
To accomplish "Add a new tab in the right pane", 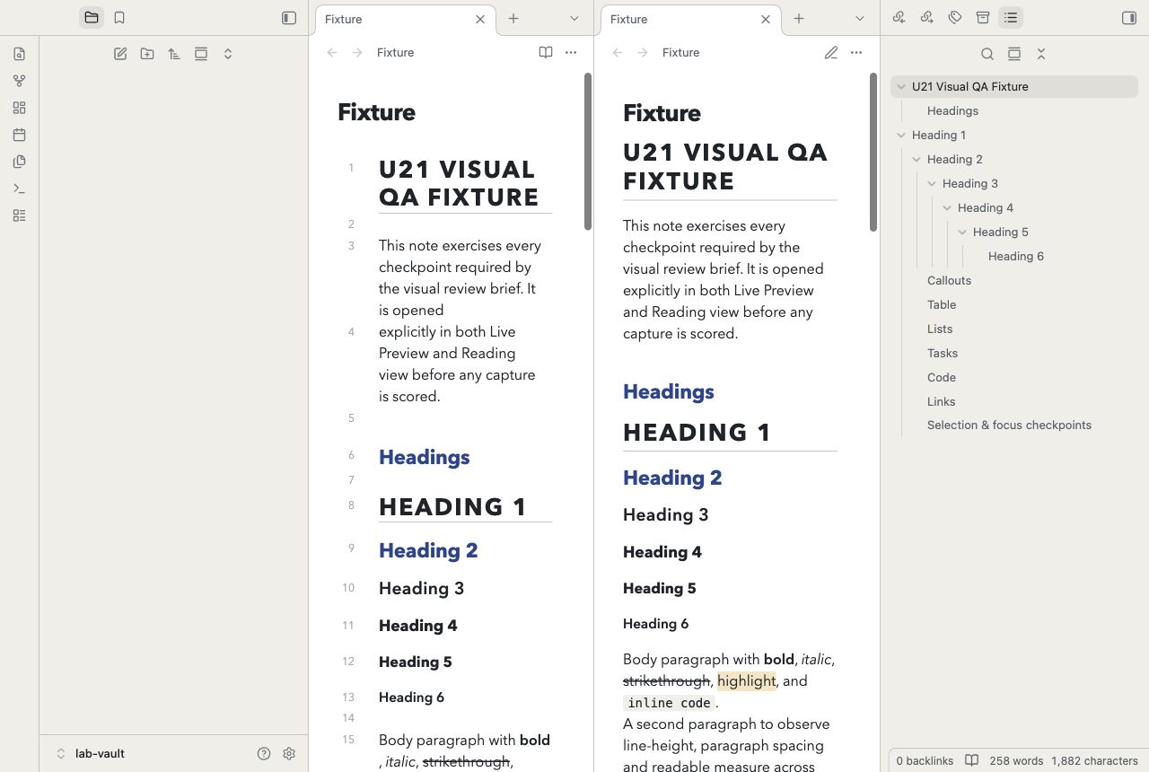I will [799, 18].
